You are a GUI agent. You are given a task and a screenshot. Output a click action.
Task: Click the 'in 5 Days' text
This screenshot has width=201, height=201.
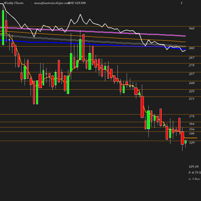(194, 179)
